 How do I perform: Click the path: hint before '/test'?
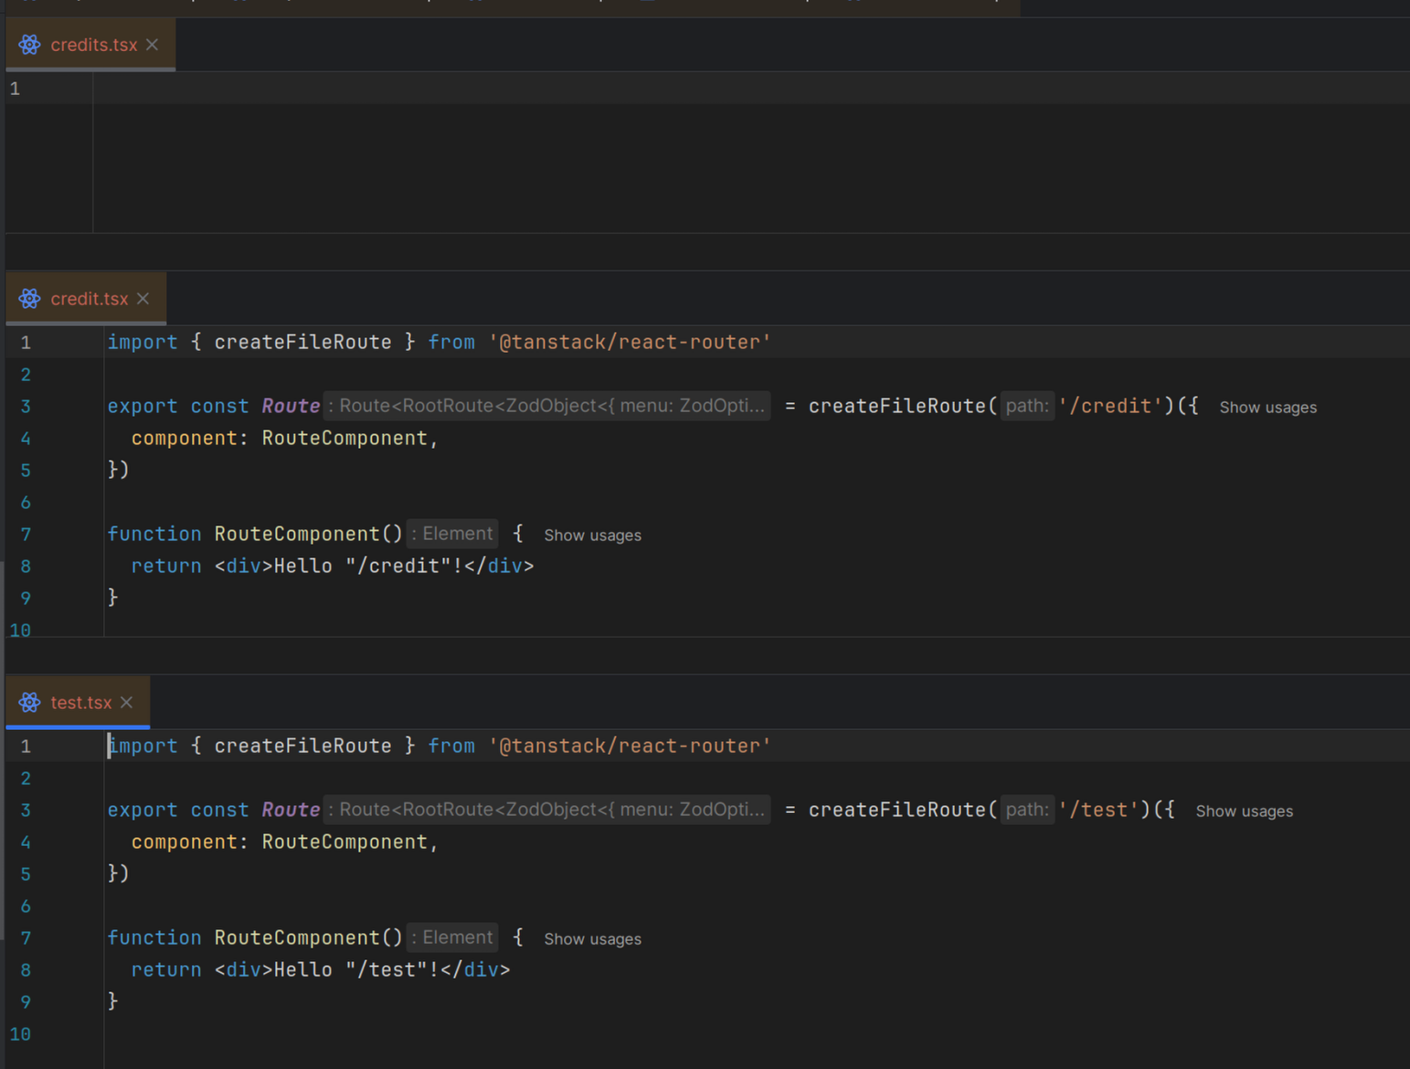[1027, 810]
